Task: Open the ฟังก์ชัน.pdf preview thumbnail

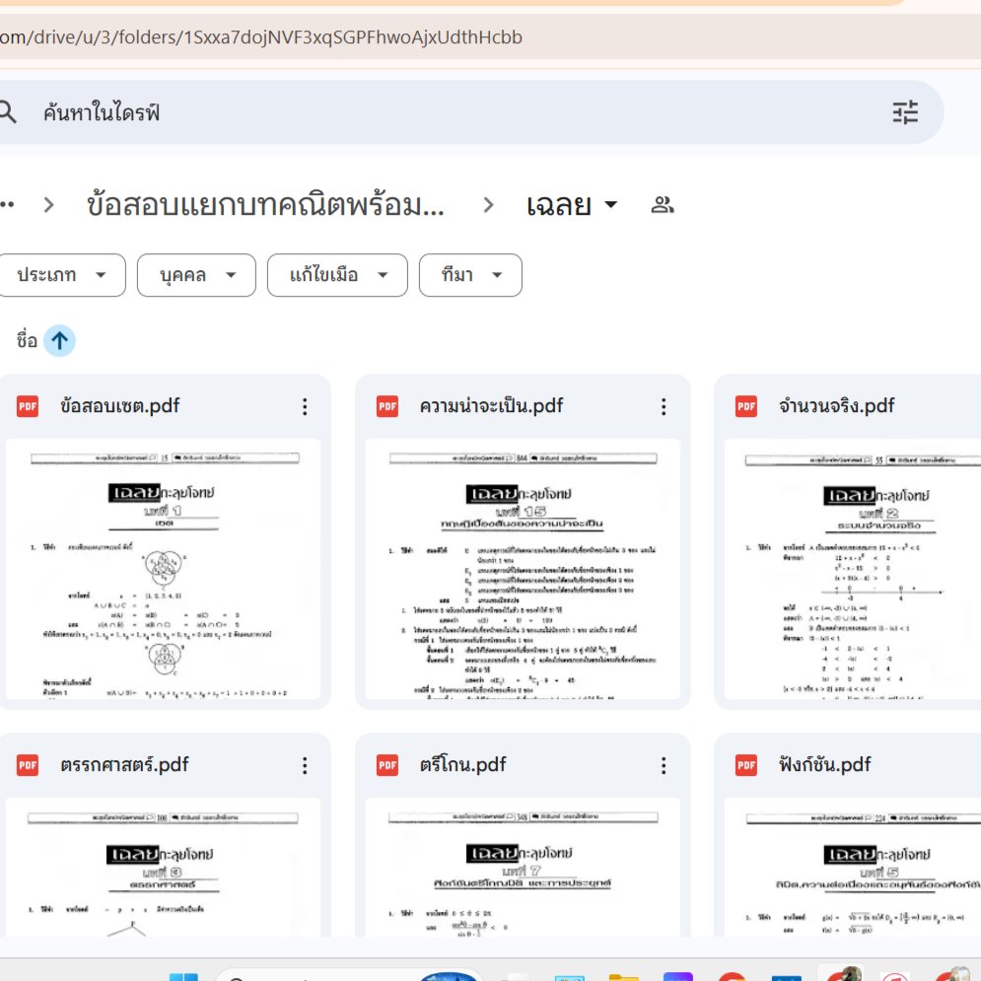Action: click(853, 868)
